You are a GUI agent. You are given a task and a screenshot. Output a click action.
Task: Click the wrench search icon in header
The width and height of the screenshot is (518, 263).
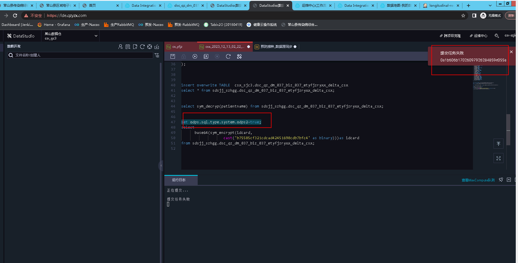(497, 36)
